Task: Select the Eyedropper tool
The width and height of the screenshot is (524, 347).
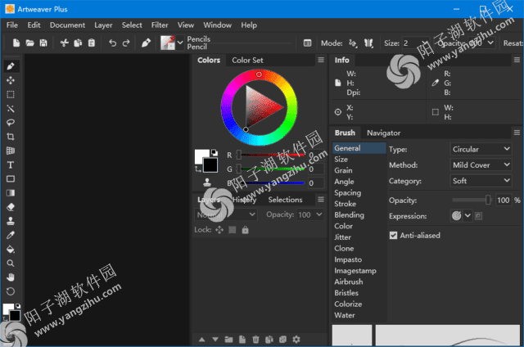Action: [x=11, y=235]
